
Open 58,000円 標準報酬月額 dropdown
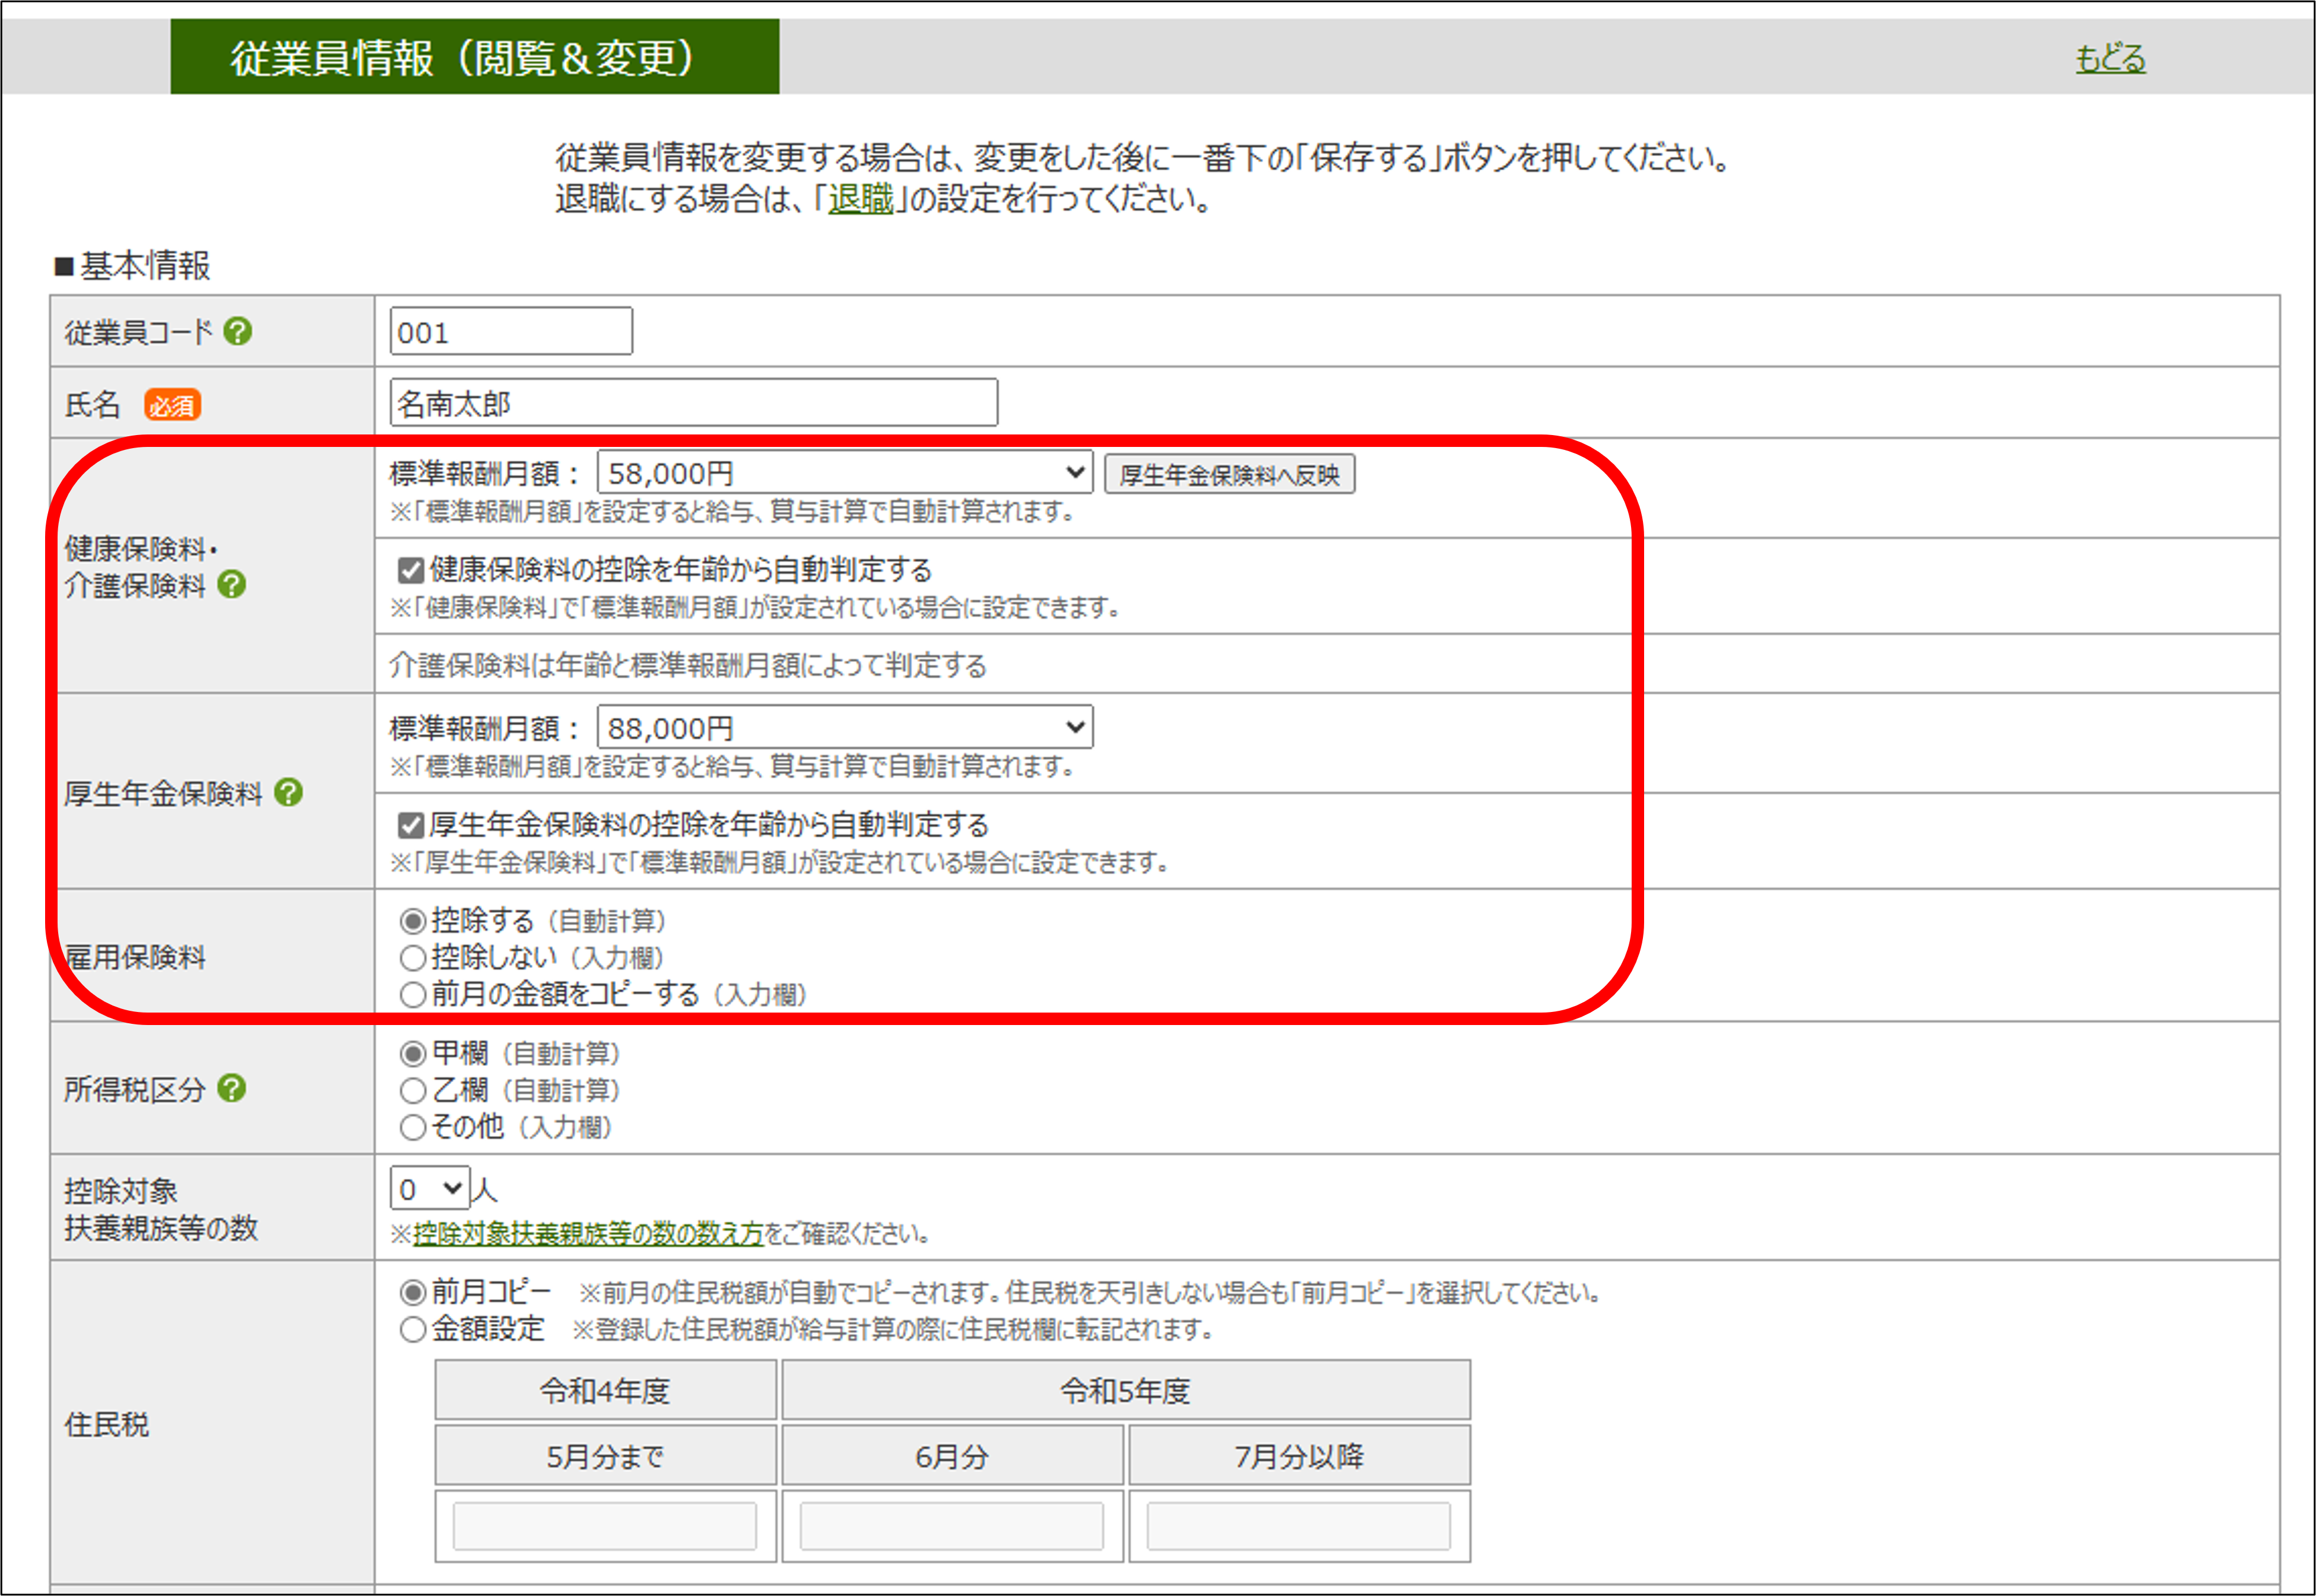[x=844, y=472]
